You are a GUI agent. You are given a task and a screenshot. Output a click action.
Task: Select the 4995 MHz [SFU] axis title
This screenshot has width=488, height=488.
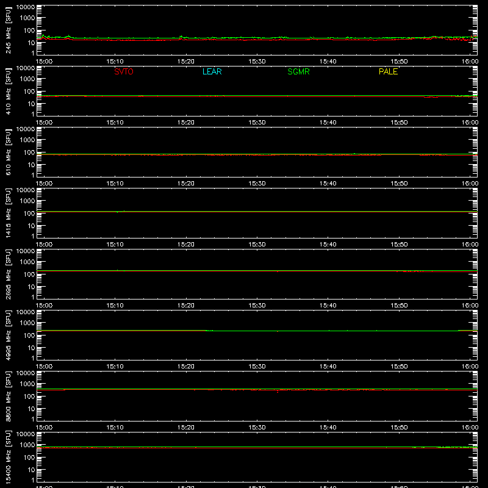click(x=8, y=335)
